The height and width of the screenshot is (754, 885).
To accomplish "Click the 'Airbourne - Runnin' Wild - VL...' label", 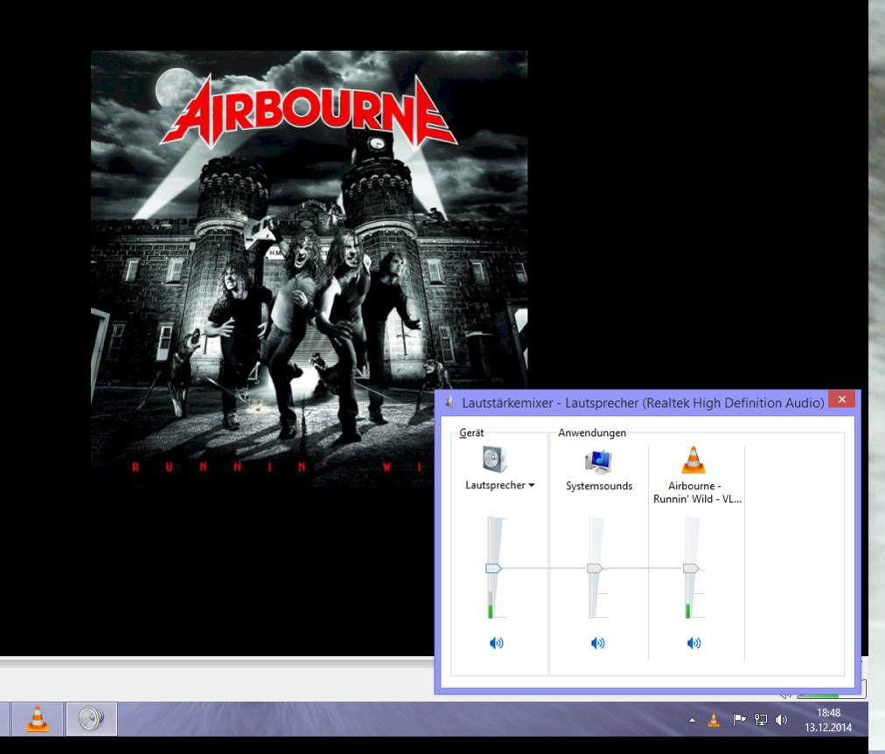I will point(697,492).
